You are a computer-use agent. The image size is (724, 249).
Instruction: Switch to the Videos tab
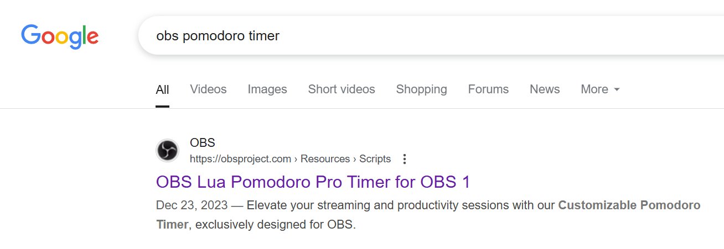[208, 89]
